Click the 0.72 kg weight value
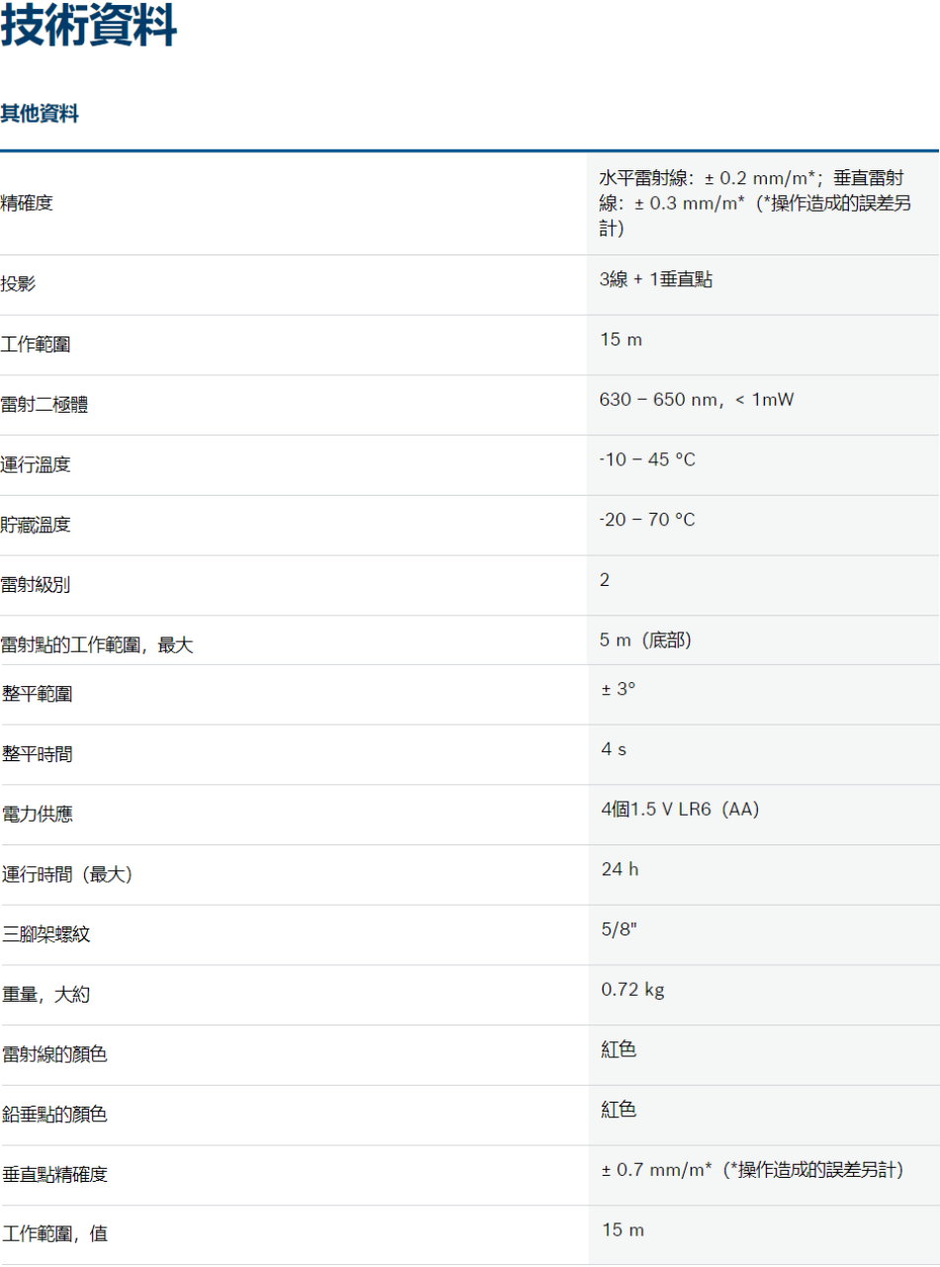Viewport: 940px width, 1267px height. tap(632, 990)
